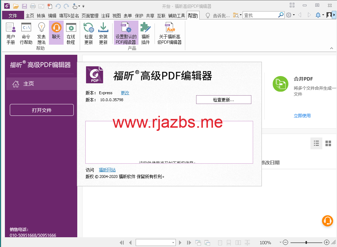Open Foxit Plugins (福昕插件)
This screenshot has height=247, width=337.
145,33
